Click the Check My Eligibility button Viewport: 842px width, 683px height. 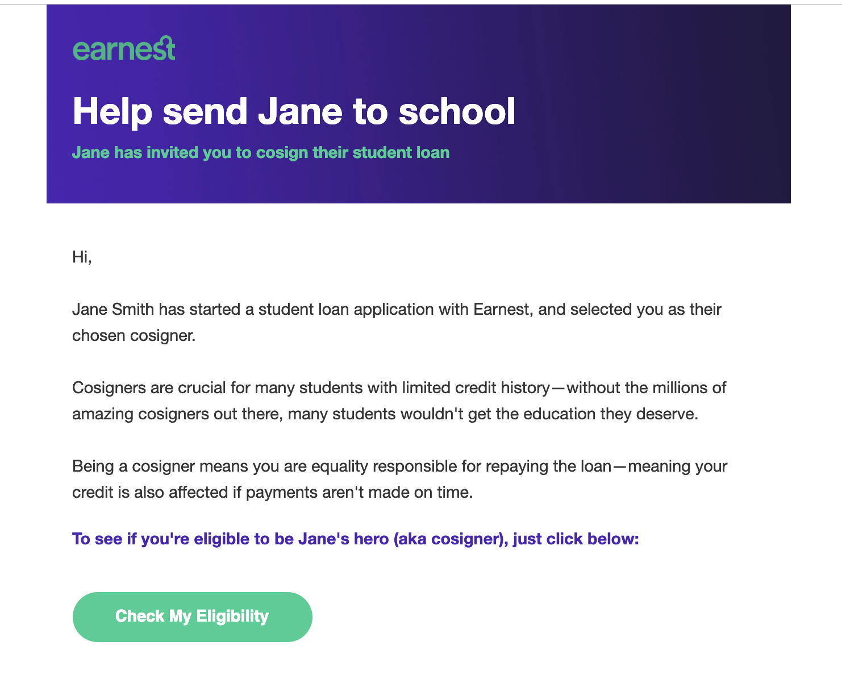[x=193, y=617]
